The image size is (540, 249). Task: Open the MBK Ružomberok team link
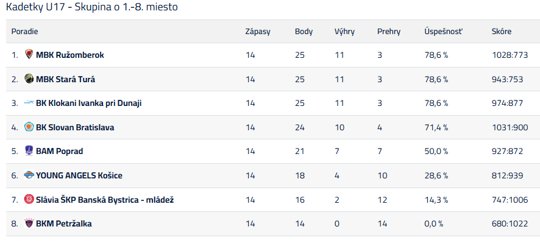coord(70,55)
